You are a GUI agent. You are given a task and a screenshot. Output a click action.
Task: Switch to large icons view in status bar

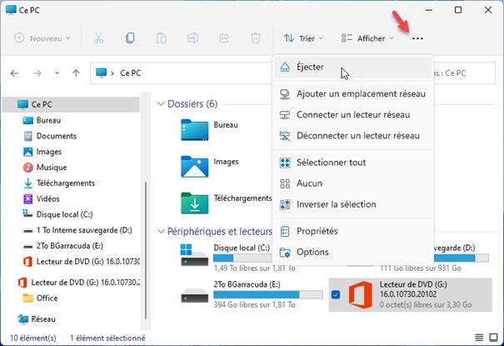point(492,338)
